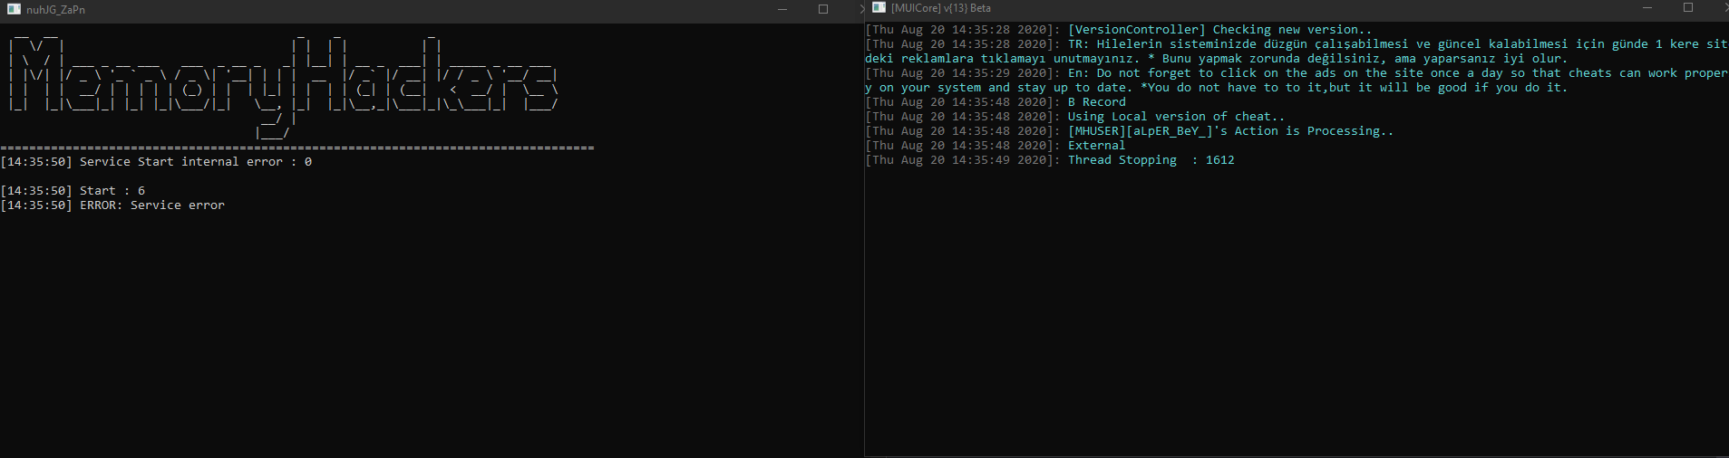
Task: Click the 'ERROR: Service error' line
Action: coord(112,205)
